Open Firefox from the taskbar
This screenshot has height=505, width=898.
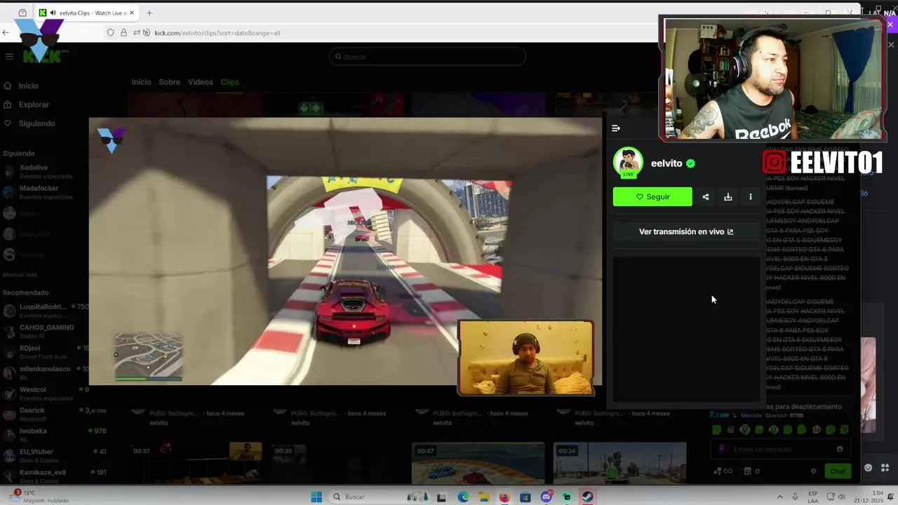504,497
